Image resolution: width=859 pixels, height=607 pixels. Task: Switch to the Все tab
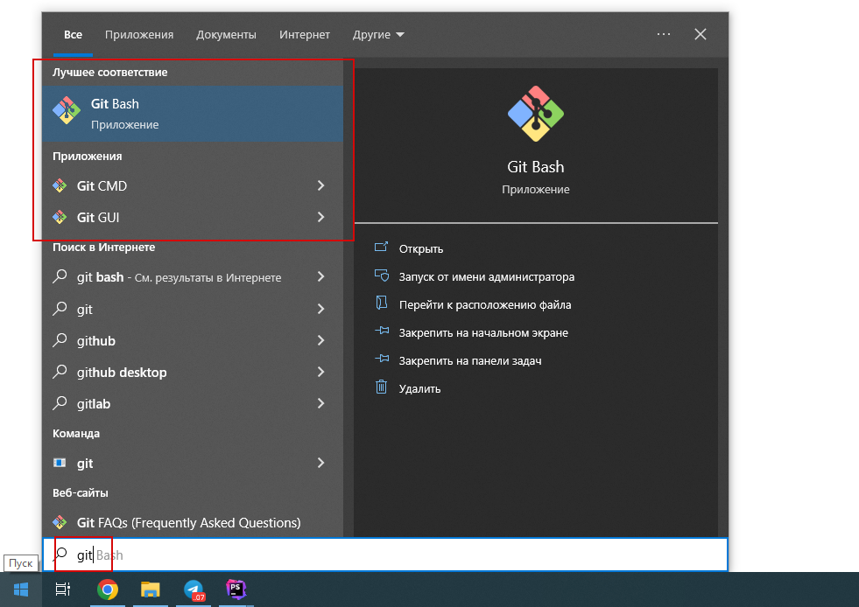tap(73, 34)
